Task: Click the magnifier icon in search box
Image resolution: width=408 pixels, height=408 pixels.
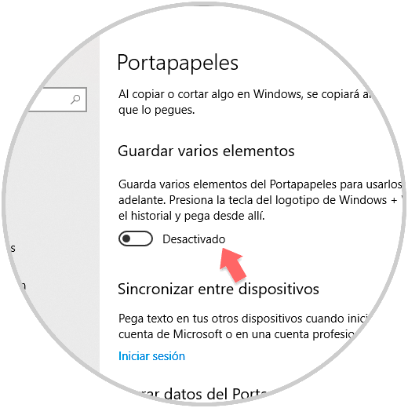Action: click(x=75, y=100)
